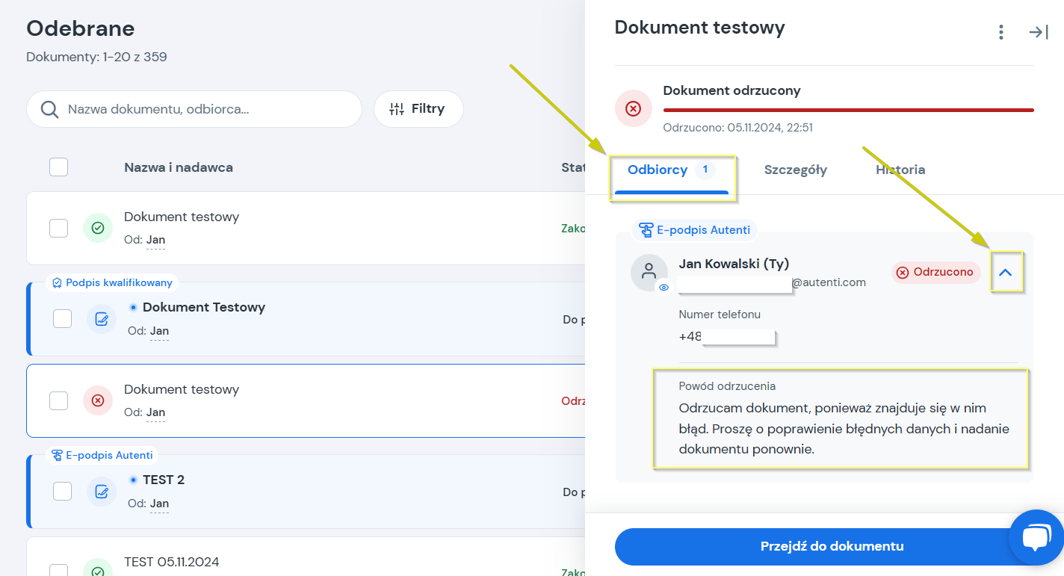The height and width of the screenshot is (576, 1064).
Task: Switch to the Szczegóły tab
Action: click(795, 170)
